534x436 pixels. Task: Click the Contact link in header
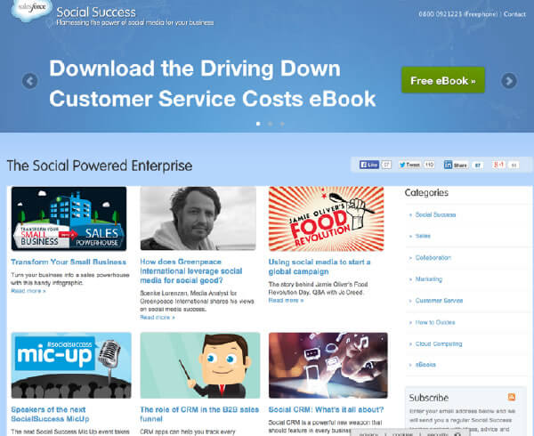point(514,15)
